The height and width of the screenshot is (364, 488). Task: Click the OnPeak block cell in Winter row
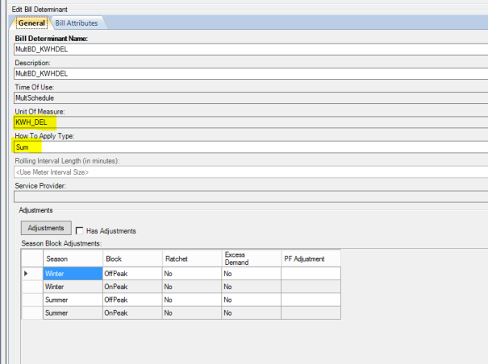pyautogui.click(x=132, y=287)
